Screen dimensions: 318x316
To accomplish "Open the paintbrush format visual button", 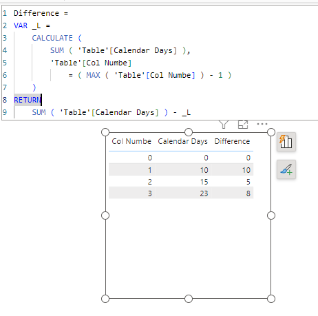I will pyautogui.click(x=286, y=169).
